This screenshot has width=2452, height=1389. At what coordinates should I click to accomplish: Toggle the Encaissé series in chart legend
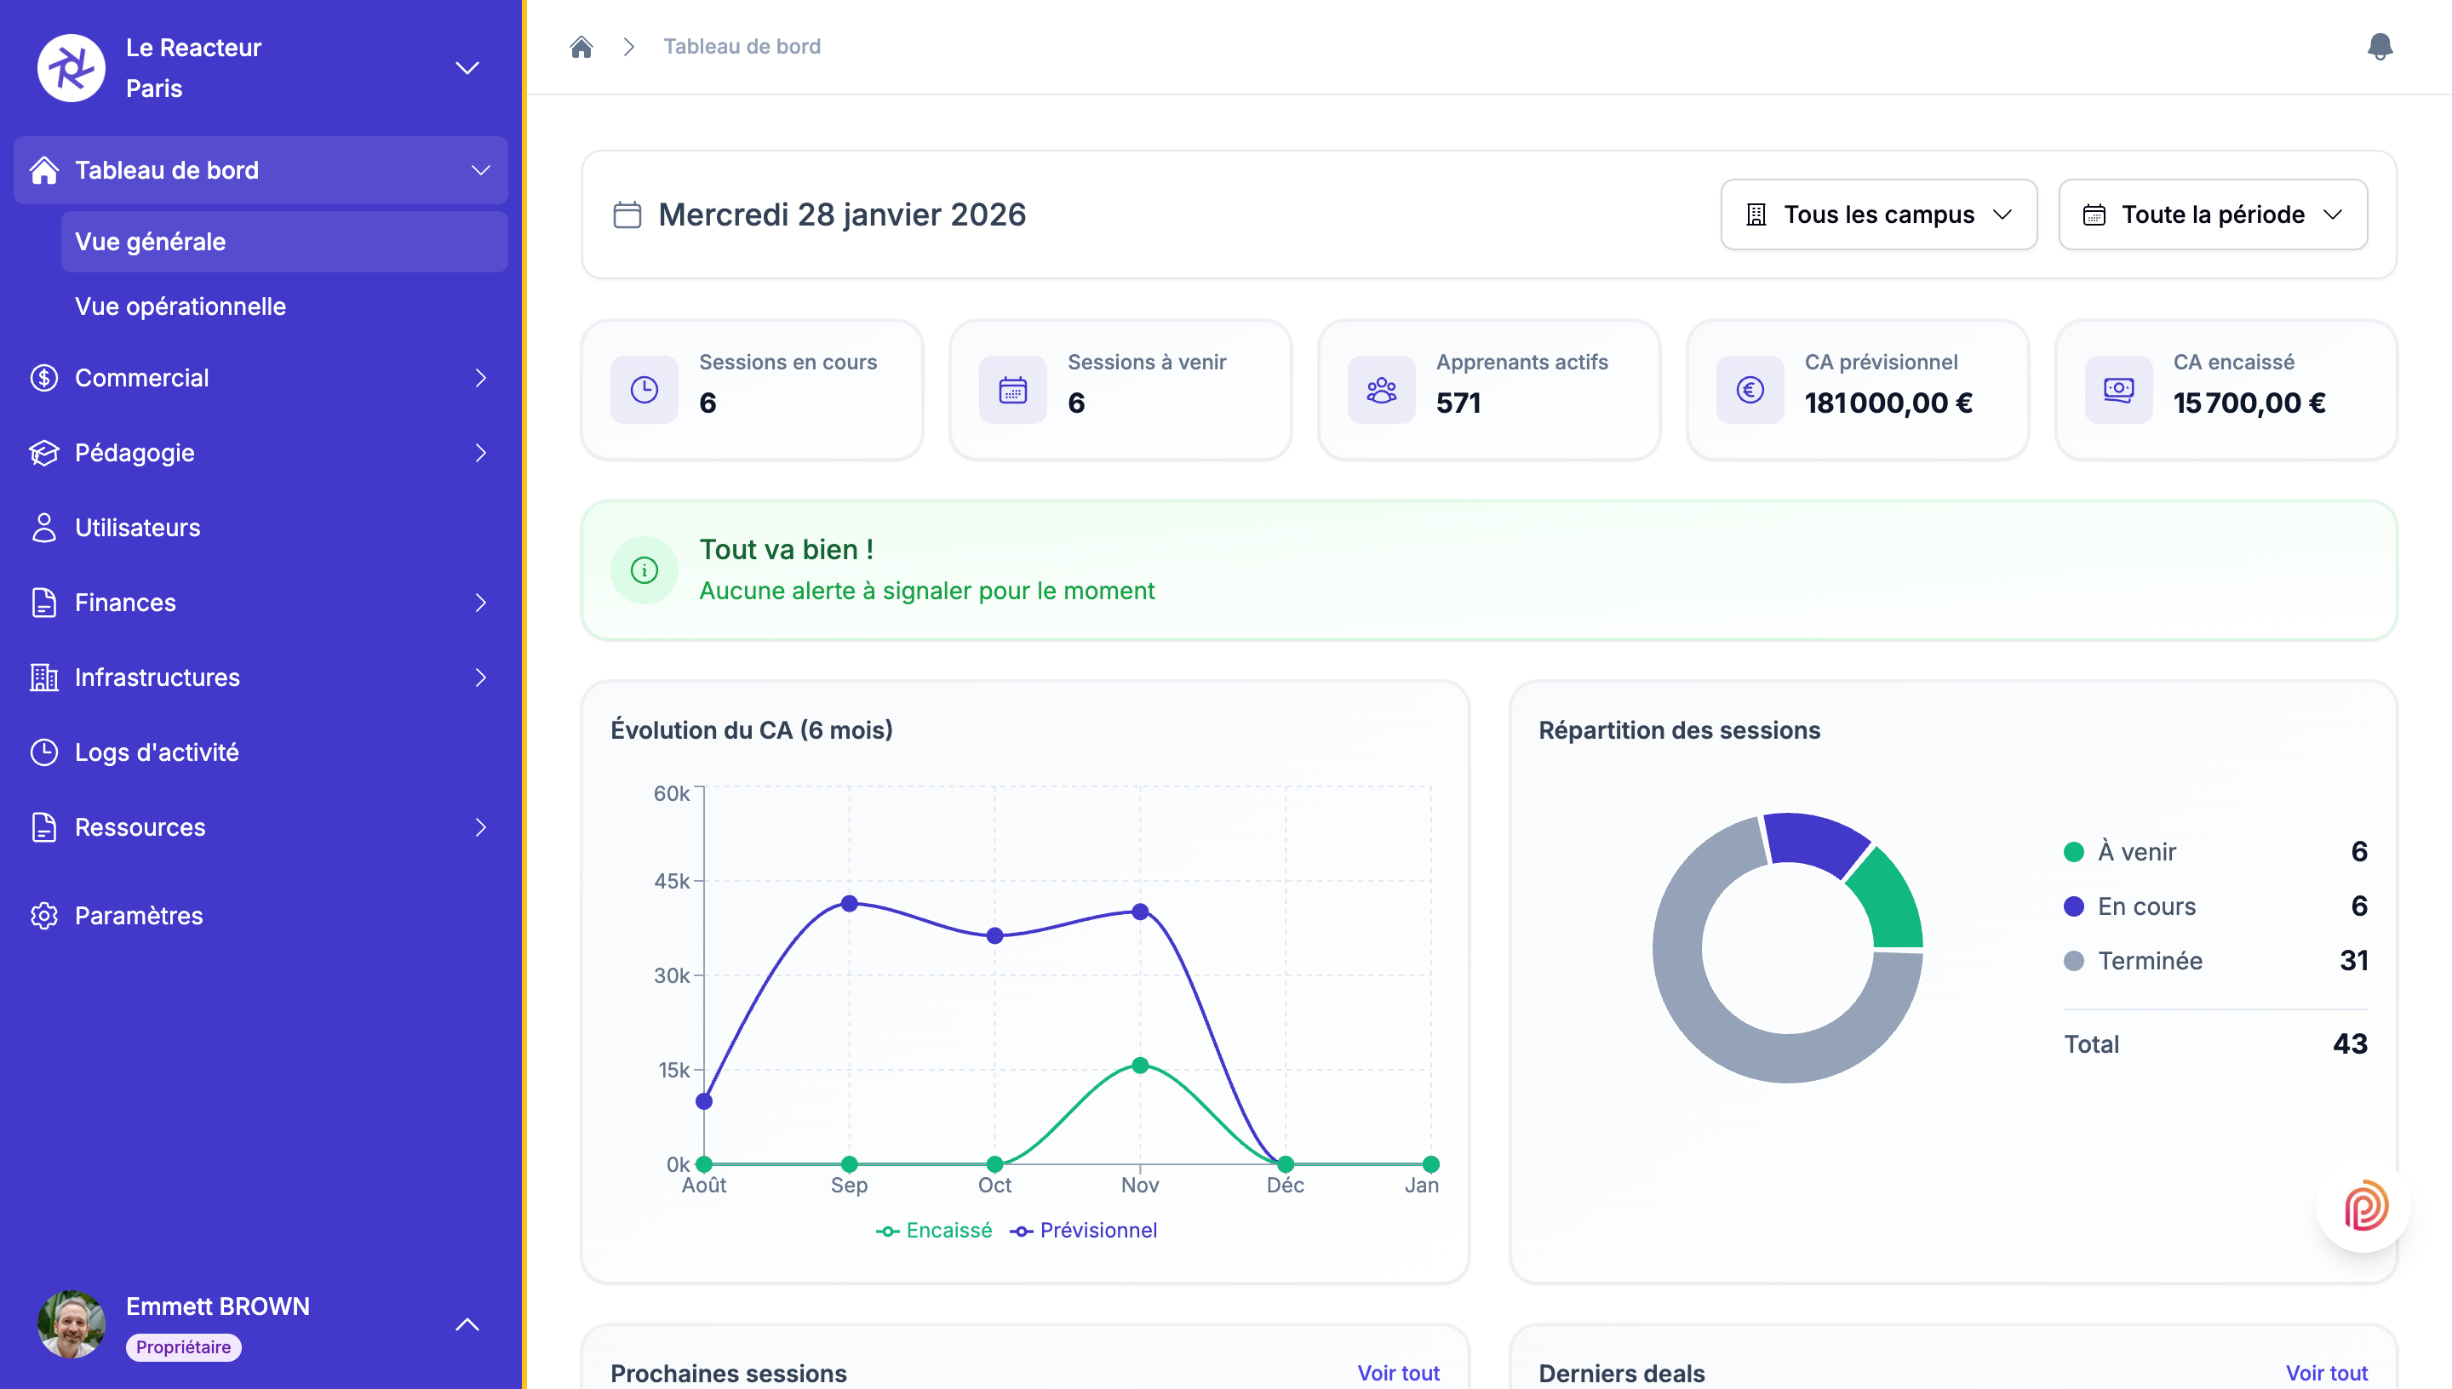click(935, 1230)
